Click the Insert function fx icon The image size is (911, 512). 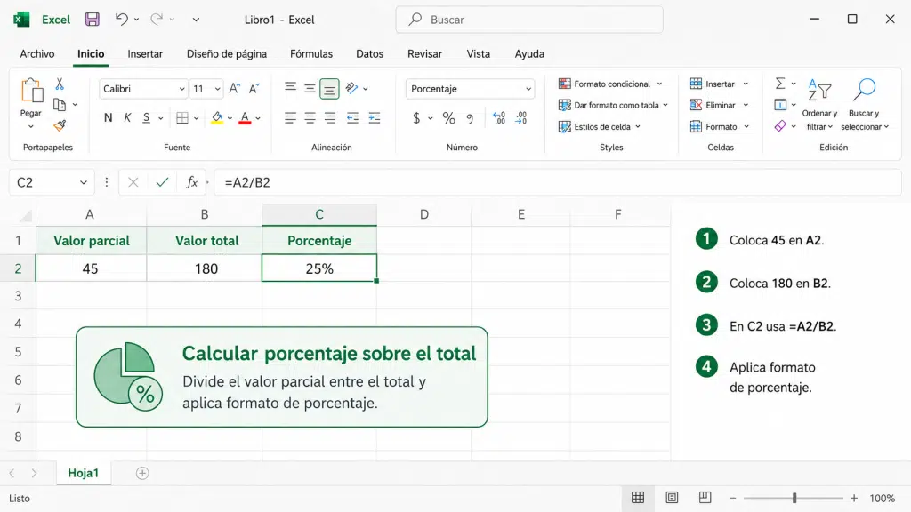(192, 182)
